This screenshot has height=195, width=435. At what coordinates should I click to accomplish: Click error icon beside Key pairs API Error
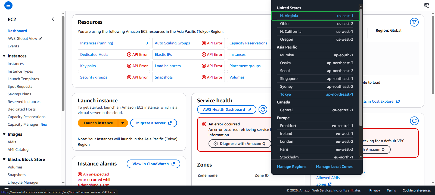(x=129, y=66)
